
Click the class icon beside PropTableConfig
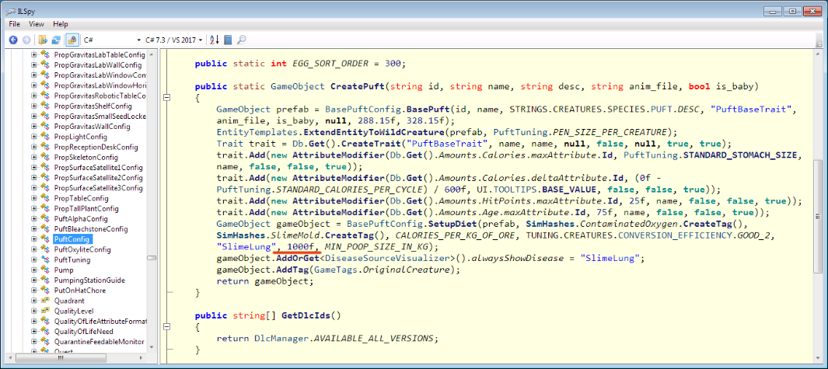tap(46, 198)
